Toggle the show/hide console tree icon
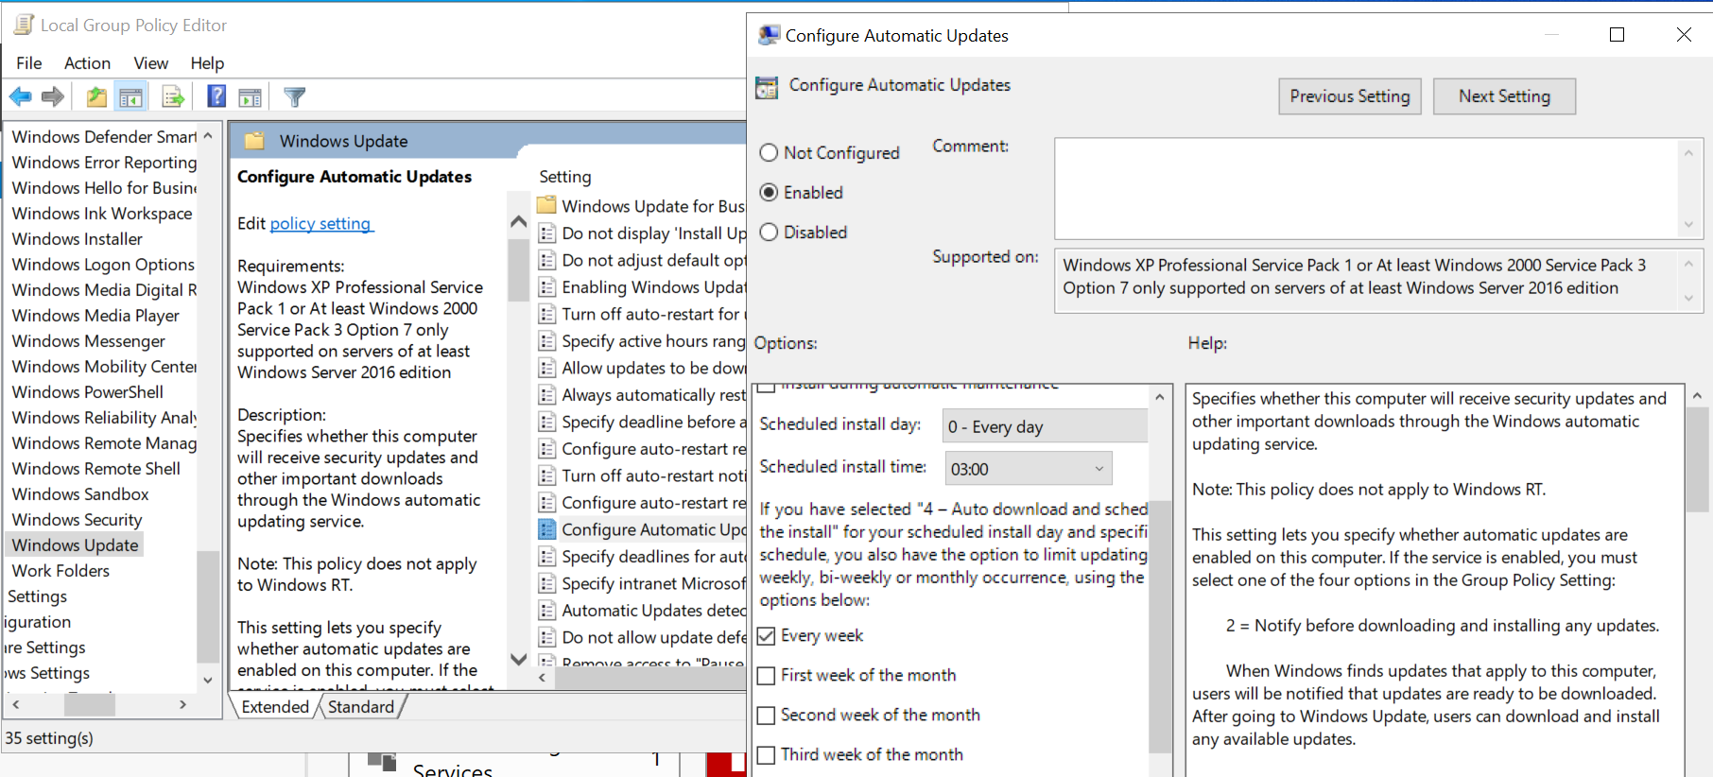Viewport: 1713px width, 777px height. tap(130, 96)
